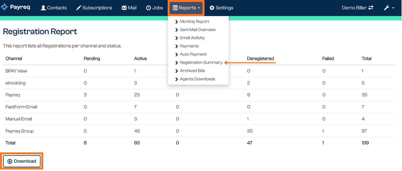Viewport: 402px width, 171px height.
Task: Click the Download button's arrow icon
Action: point(10,161)
